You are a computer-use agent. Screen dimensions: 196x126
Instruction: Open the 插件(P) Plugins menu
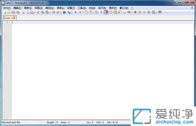click(x=113, y=8)
